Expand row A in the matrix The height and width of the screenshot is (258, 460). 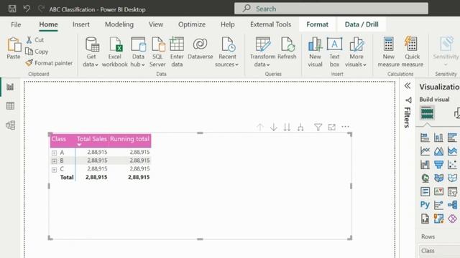(54, 153)
